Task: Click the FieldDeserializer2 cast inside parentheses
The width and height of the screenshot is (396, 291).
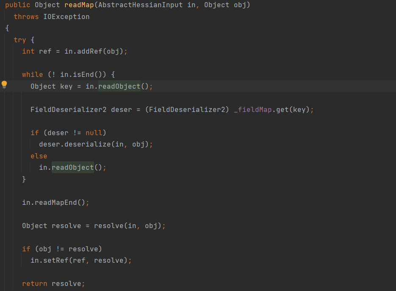Action: click(x=189, y=109)
